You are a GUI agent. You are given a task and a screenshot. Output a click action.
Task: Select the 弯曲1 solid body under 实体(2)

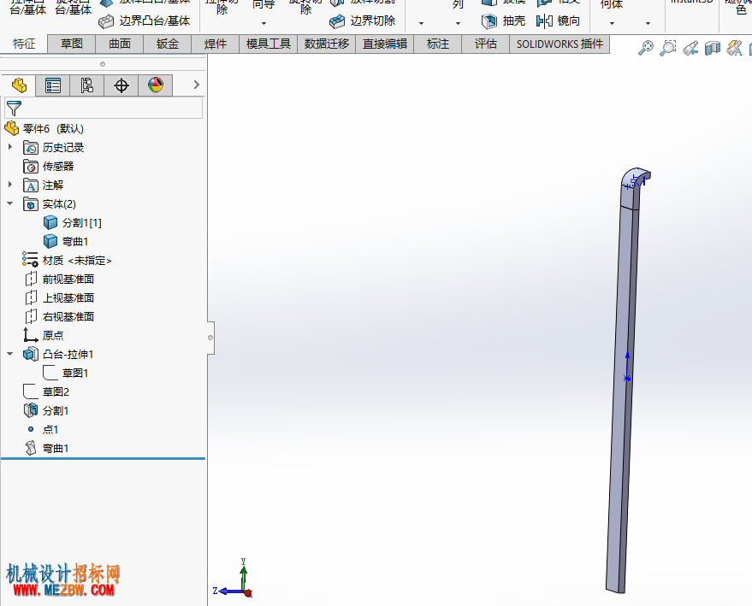coord(66,241)
